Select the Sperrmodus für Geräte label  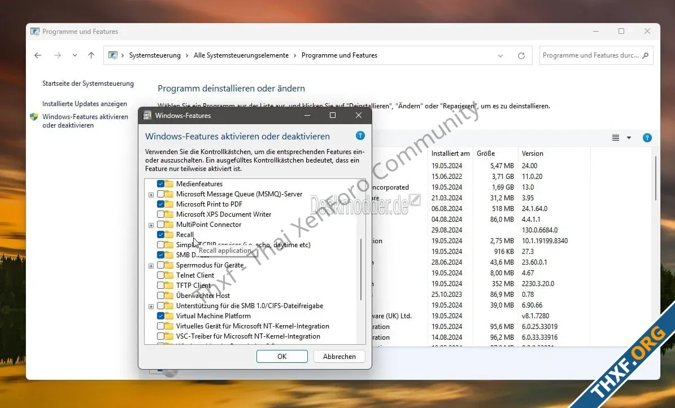point(210,265)
